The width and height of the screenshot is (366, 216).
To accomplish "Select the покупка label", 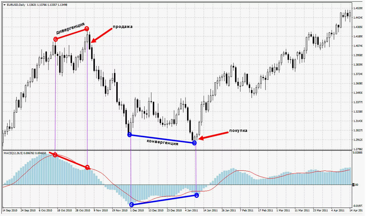I will point(238,130).
